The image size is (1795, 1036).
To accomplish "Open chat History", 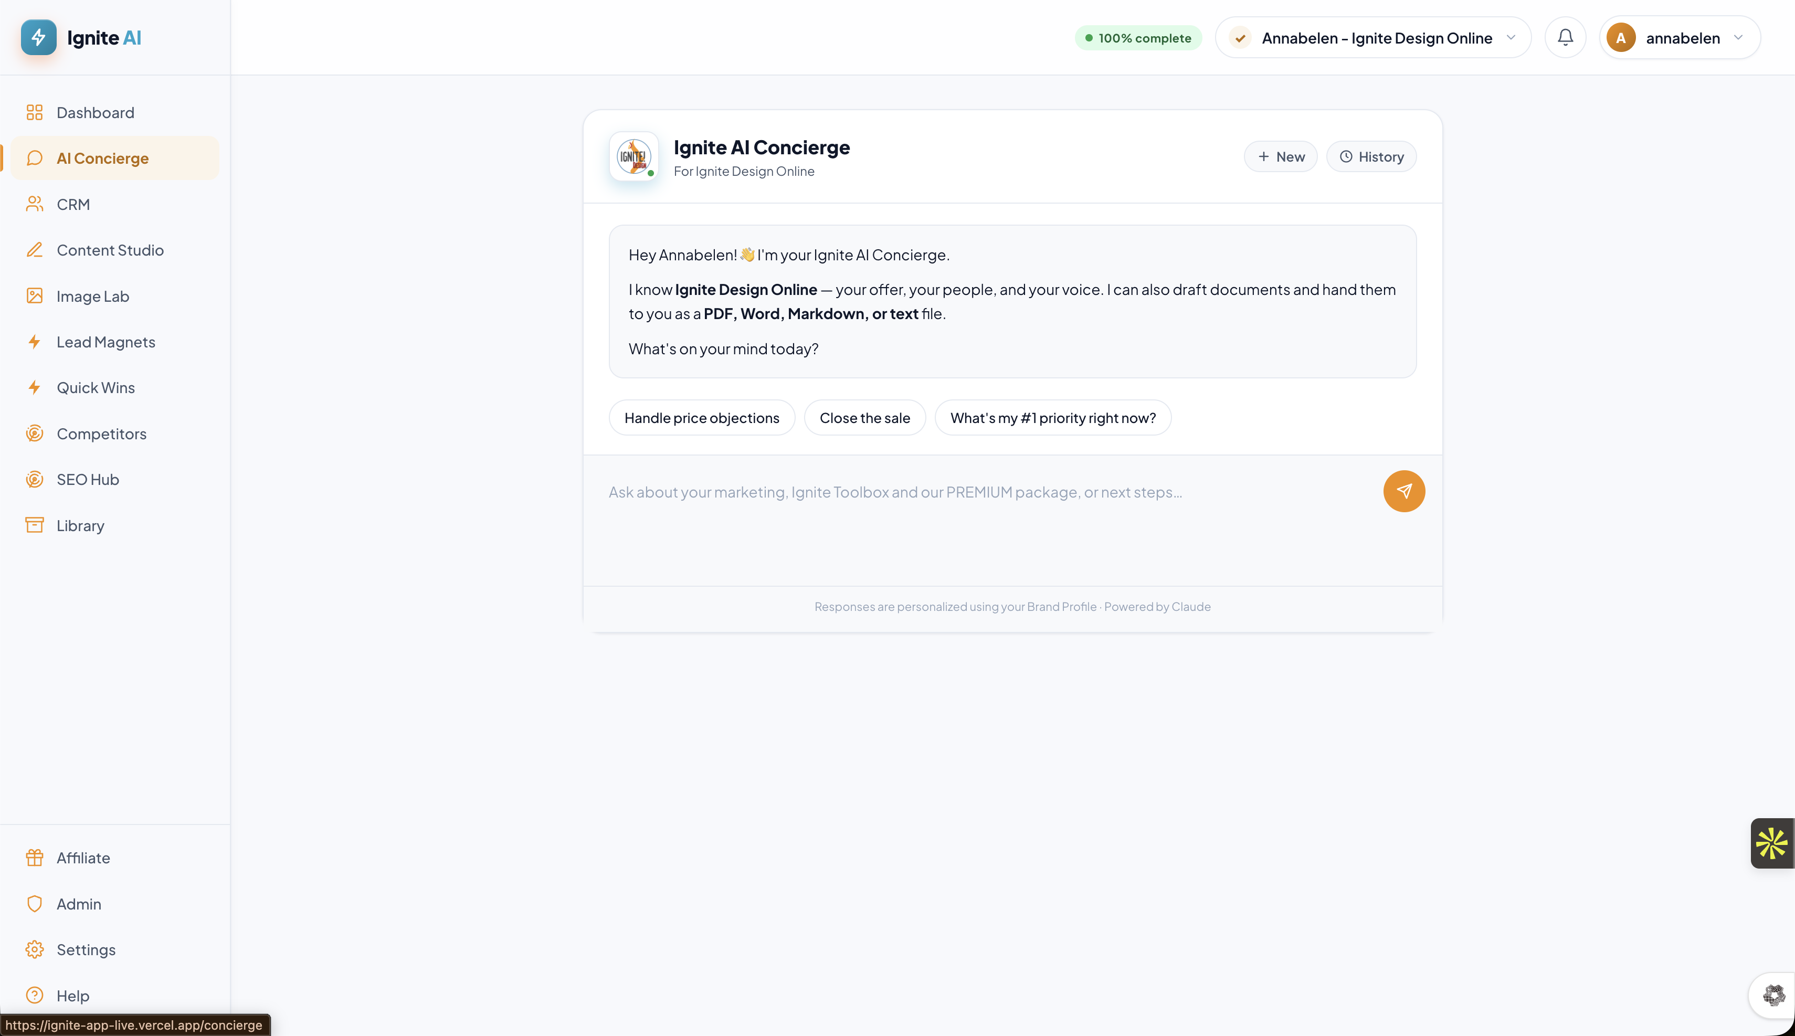I will pyautogui.click(x=1371, y=156).
